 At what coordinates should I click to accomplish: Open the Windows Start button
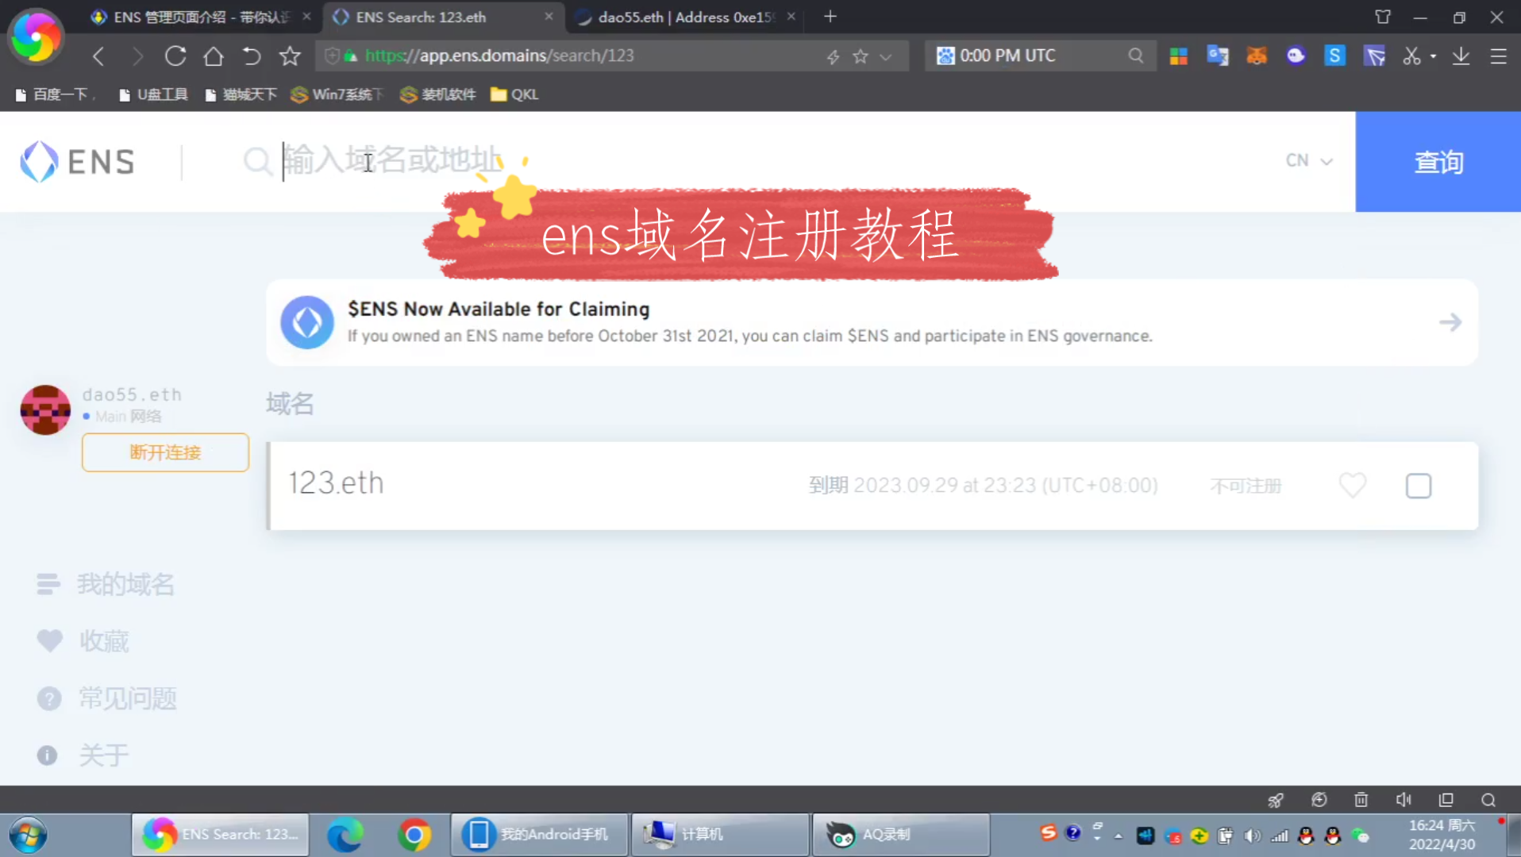29,835
